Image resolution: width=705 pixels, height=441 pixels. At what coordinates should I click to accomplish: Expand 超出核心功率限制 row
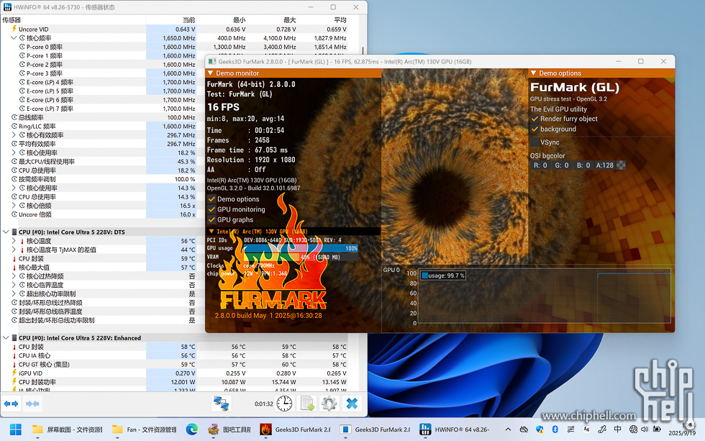click(14, 294)
